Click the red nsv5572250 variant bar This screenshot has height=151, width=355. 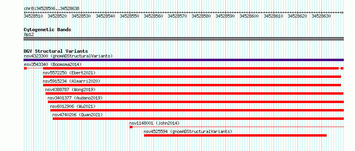coord(192,77)
